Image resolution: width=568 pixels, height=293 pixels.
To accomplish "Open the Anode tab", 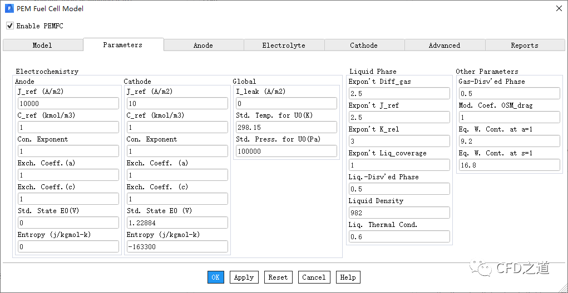I will click(x=203, y=46).
